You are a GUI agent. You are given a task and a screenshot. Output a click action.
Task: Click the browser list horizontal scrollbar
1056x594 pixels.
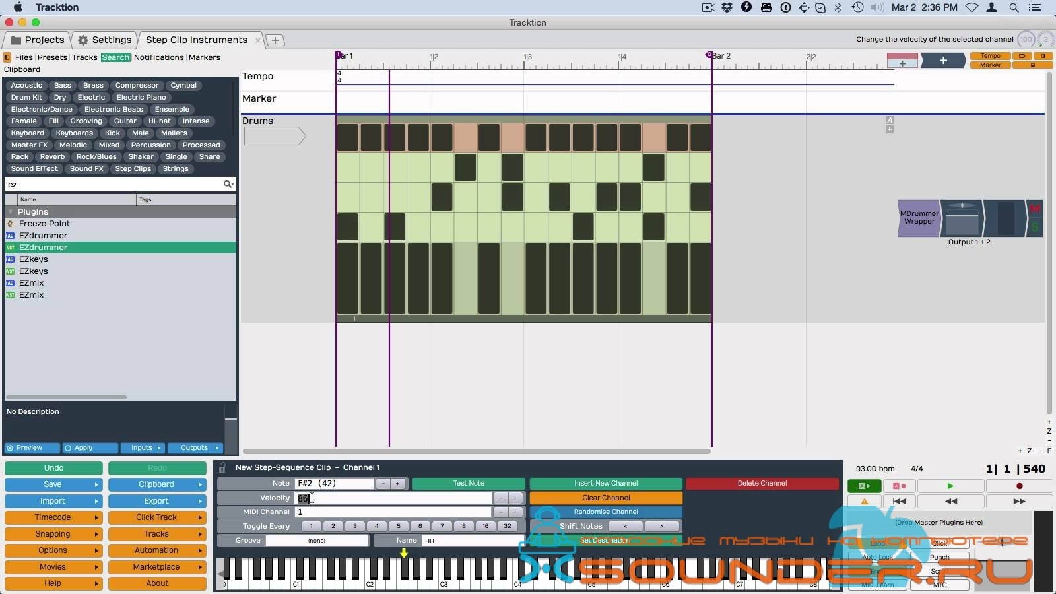66,397
